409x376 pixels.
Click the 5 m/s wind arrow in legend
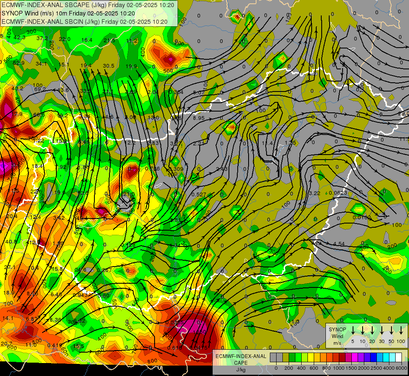coord(353,330)
